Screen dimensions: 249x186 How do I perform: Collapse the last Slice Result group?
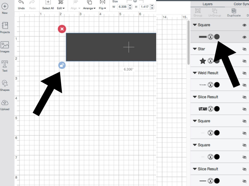point(195,169)
